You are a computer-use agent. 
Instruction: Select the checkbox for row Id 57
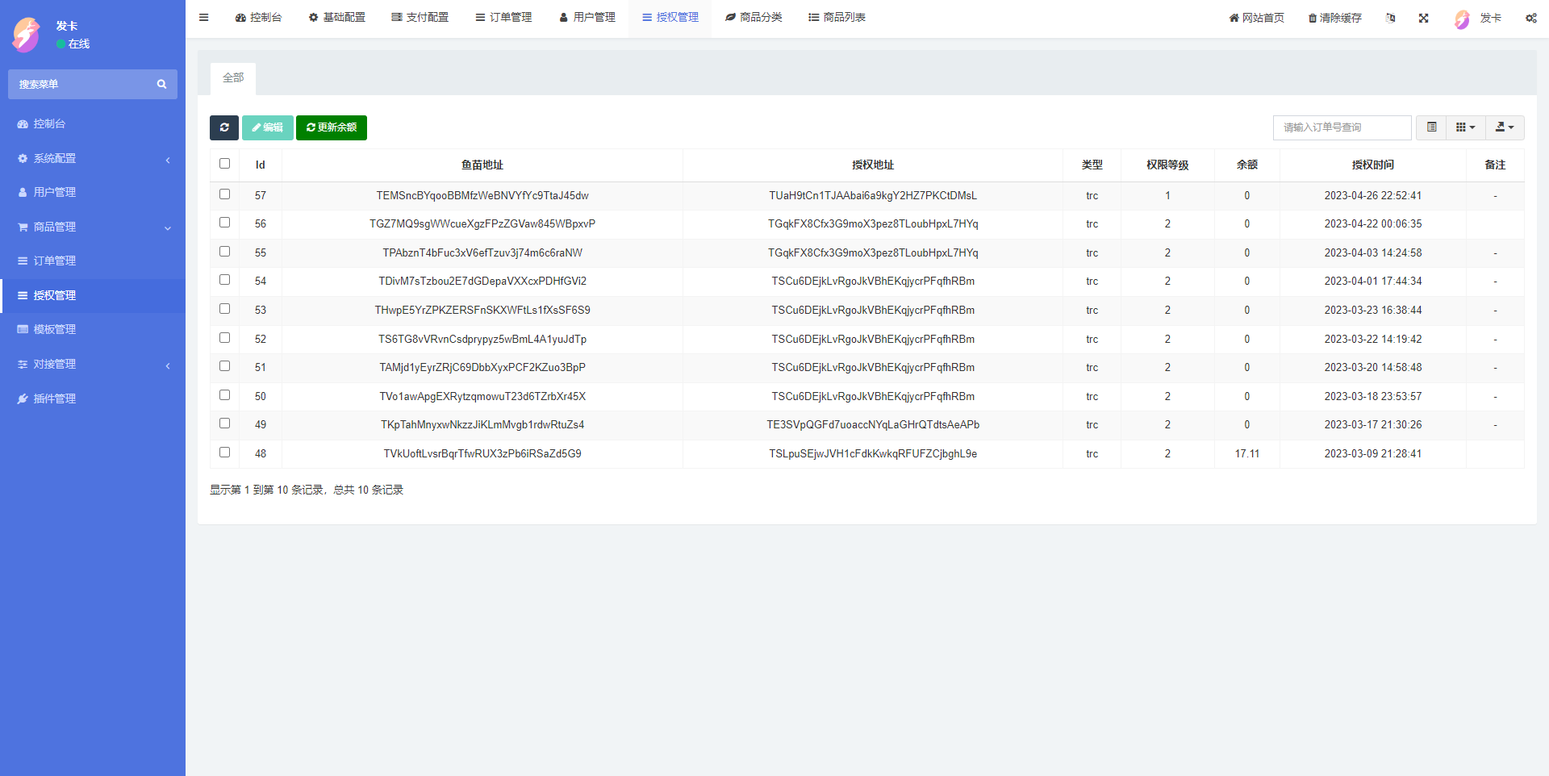[x=224, y=194]
